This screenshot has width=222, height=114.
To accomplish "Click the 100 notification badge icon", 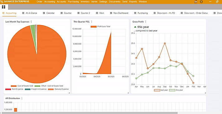I will pos(196,2).
